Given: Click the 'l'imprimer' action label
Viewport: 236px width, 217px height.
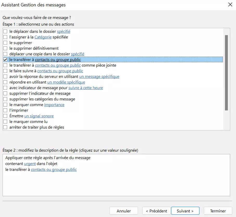Looking at the screenshot, I should pos(19,110).
